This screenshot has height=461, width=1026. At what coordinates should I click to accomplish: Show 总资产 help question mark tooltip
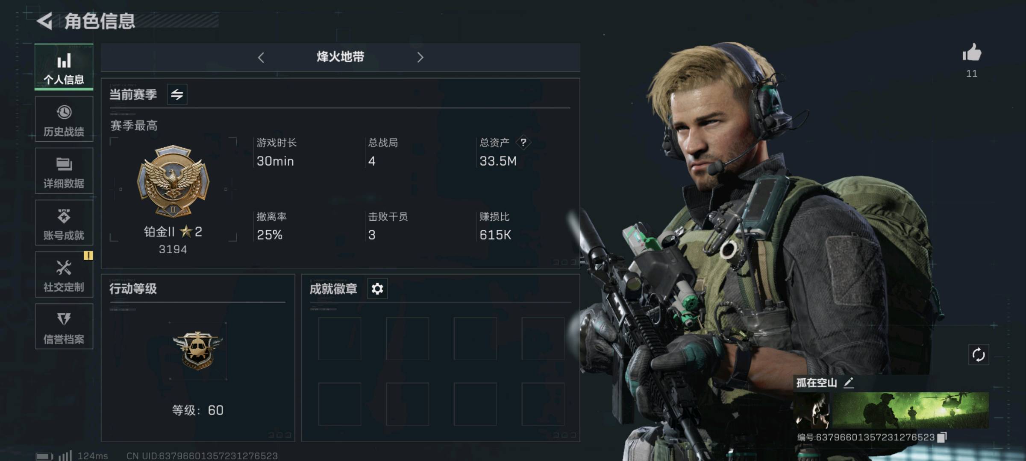[x=523, y=143]
